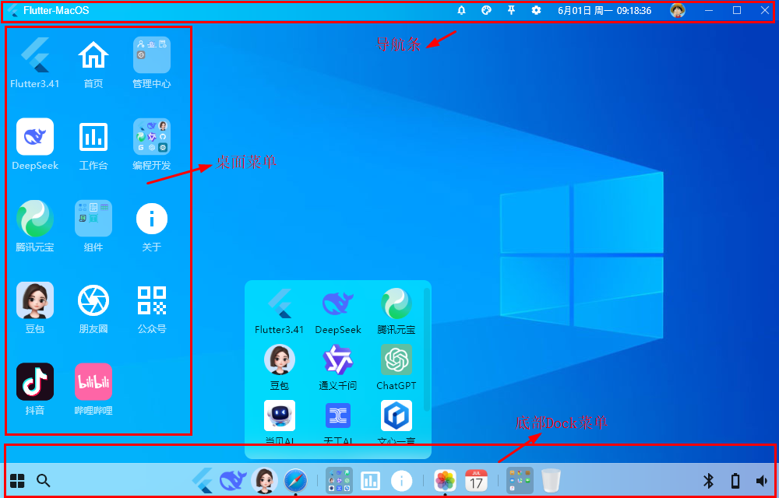The height and width of the screenshot is (498, 779).
Task: Click the search magnifier in the dock
Action: pos(43,480)
